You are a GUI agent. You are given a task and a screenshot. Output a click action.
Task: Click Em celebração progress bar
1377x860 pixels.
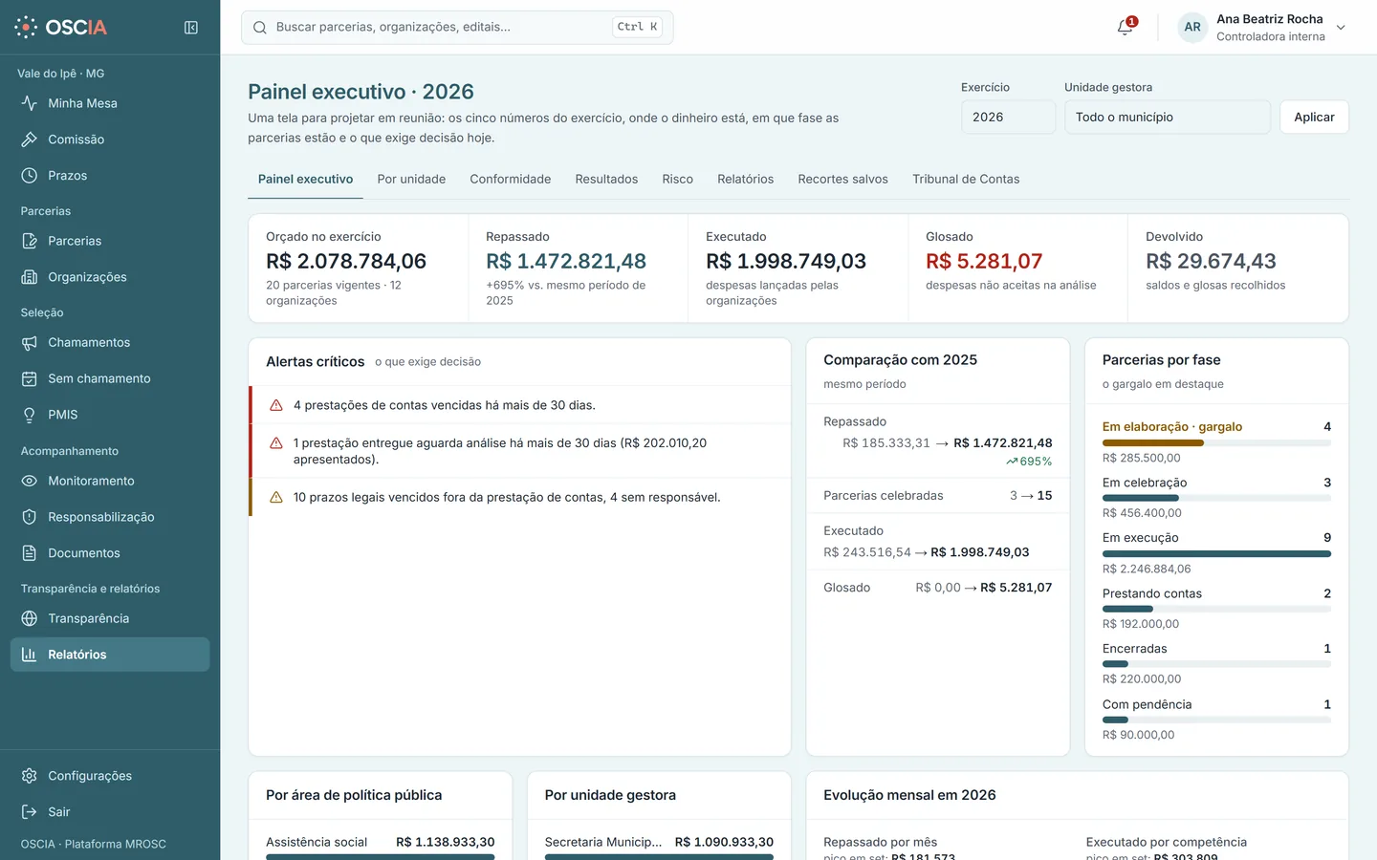1216,498
